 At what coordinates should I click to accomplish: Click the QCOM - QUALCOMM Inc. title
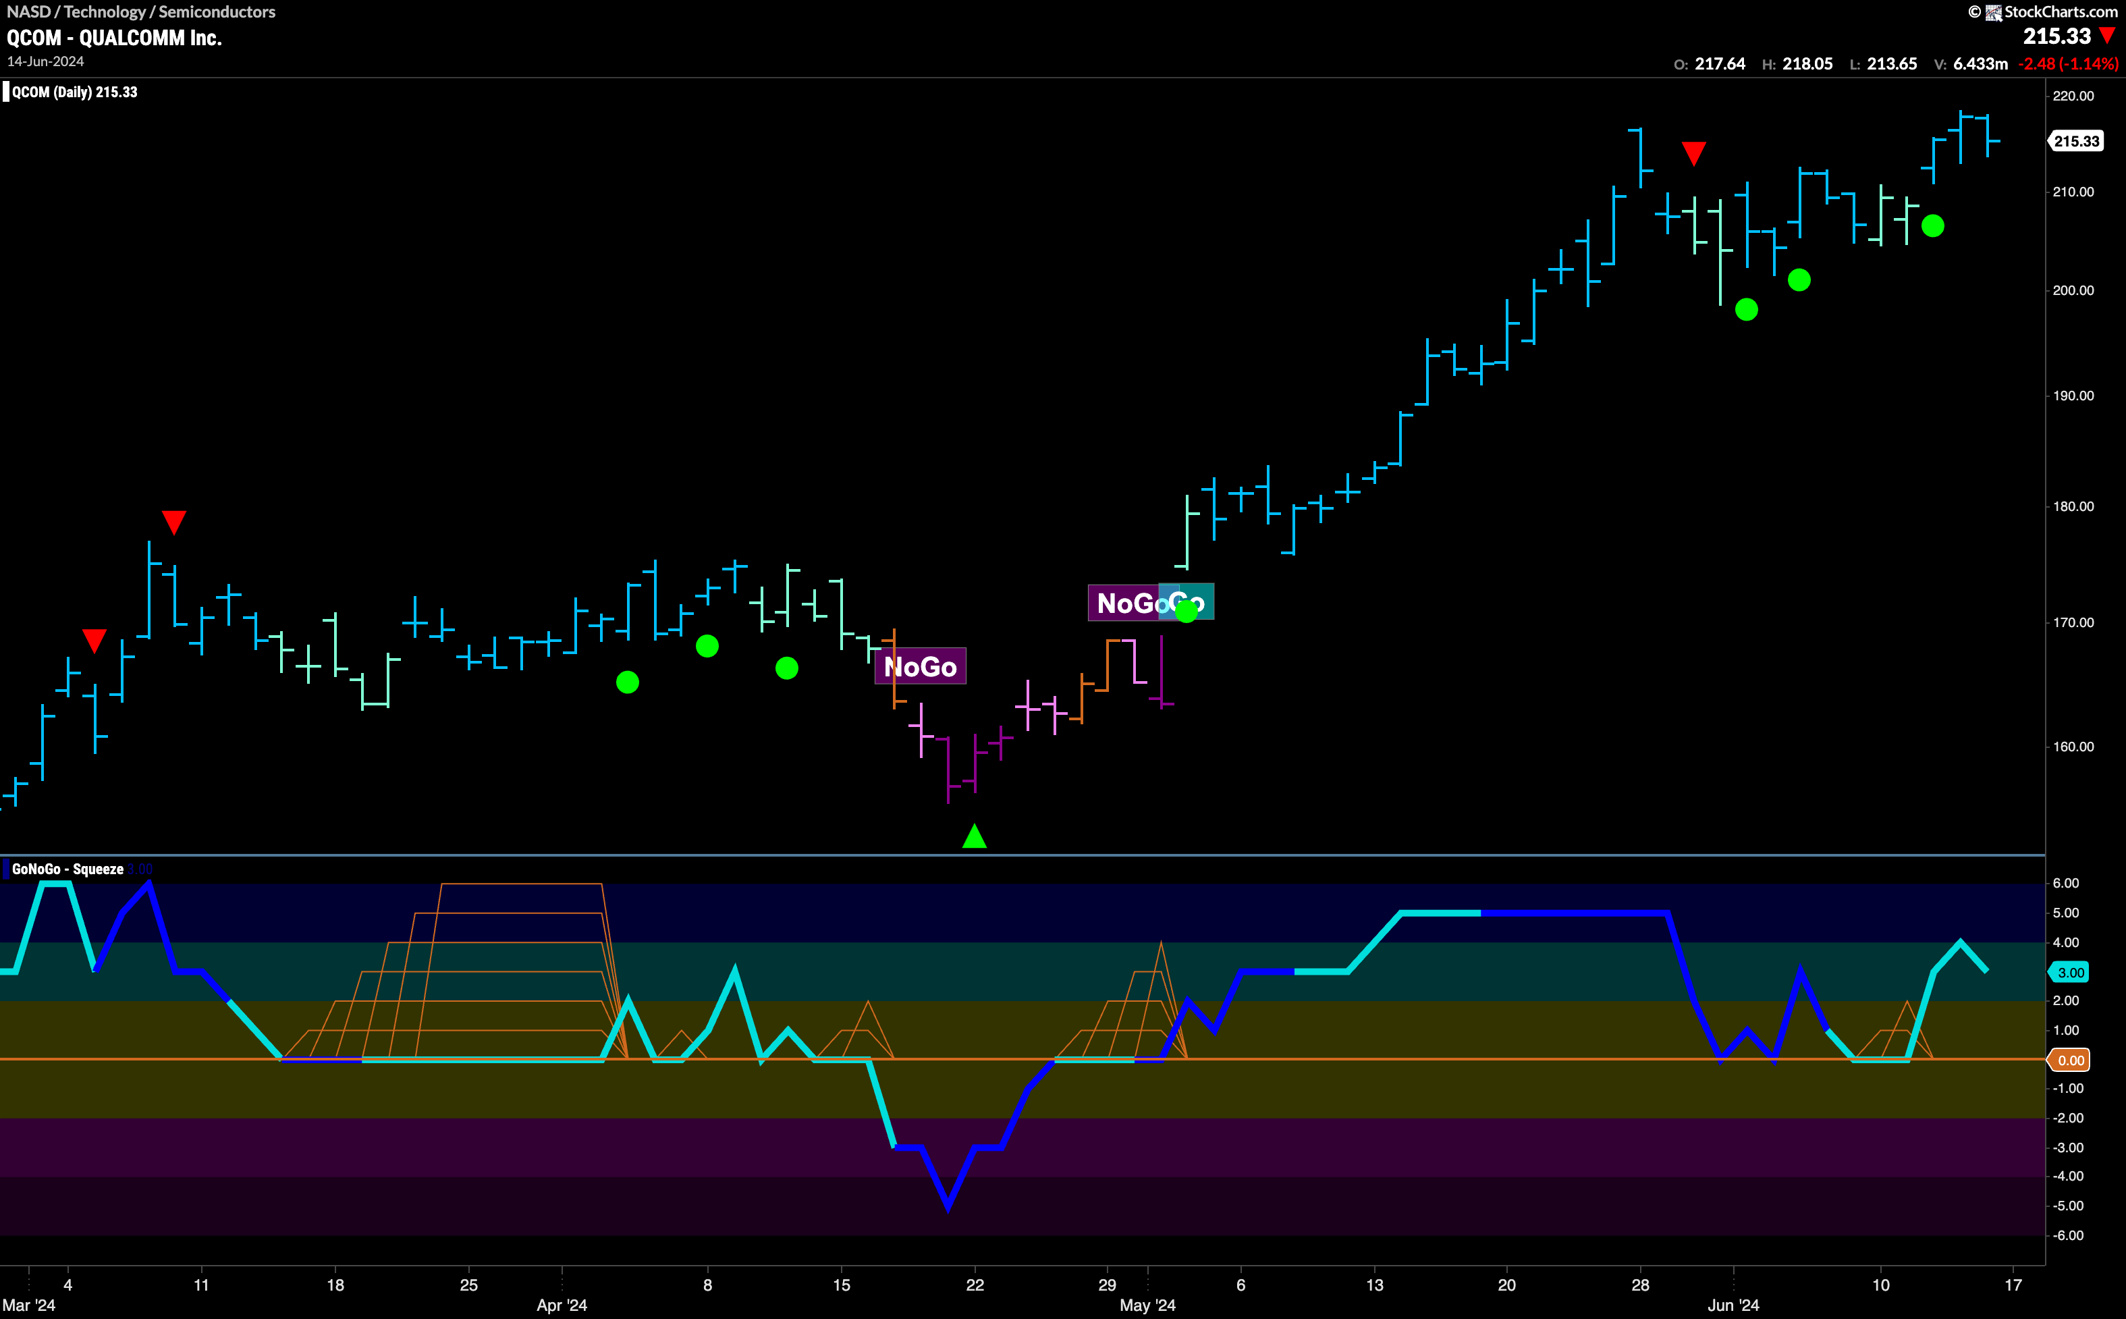(114, 38)
